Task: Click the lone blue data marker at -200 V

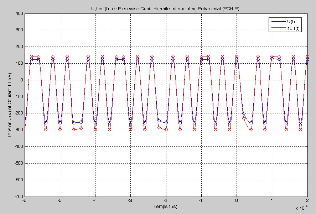Action: click(244, 113)
